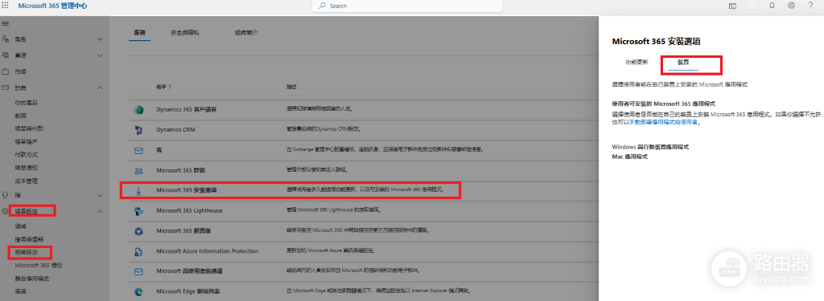Open Dynamics 365 customer voice service
The image size is (824, 301).
pos(187,110)
